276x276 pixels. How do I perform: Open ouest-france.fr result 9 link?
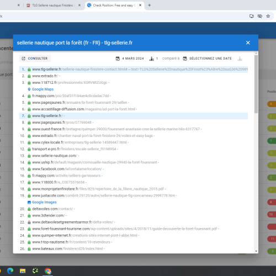pos(116,129)
